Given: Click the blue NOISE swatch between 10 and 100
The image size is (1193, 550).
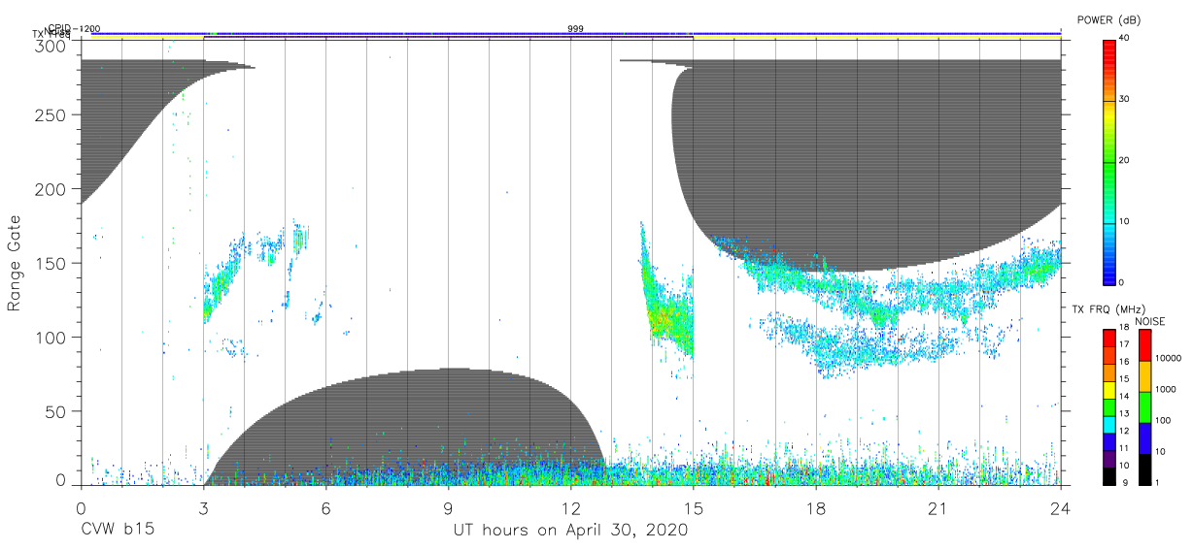Looking at the screenshot, I should point(1144,437).
